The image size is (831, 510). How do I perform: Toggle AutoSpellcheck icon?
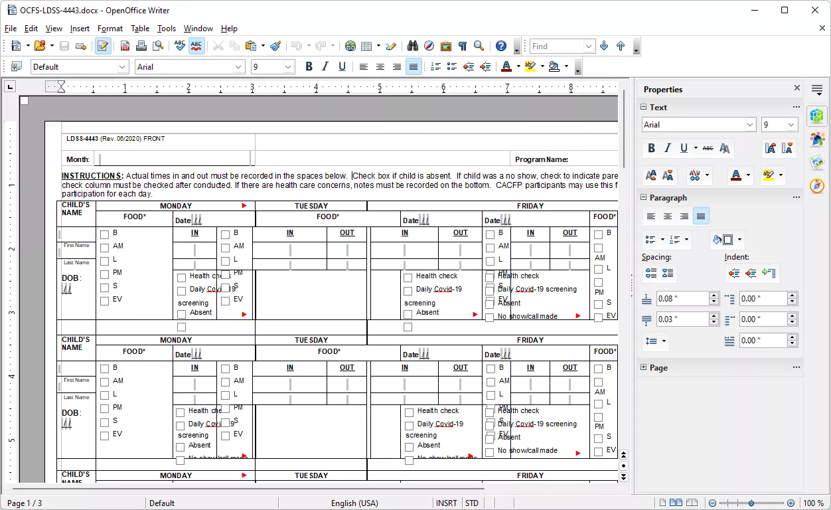pyautogui.click(x=196, y=46)
